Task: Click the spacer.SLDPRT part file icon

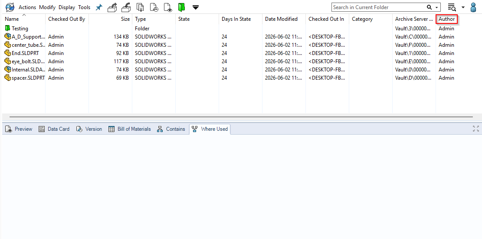Action: tap(8, 78)
